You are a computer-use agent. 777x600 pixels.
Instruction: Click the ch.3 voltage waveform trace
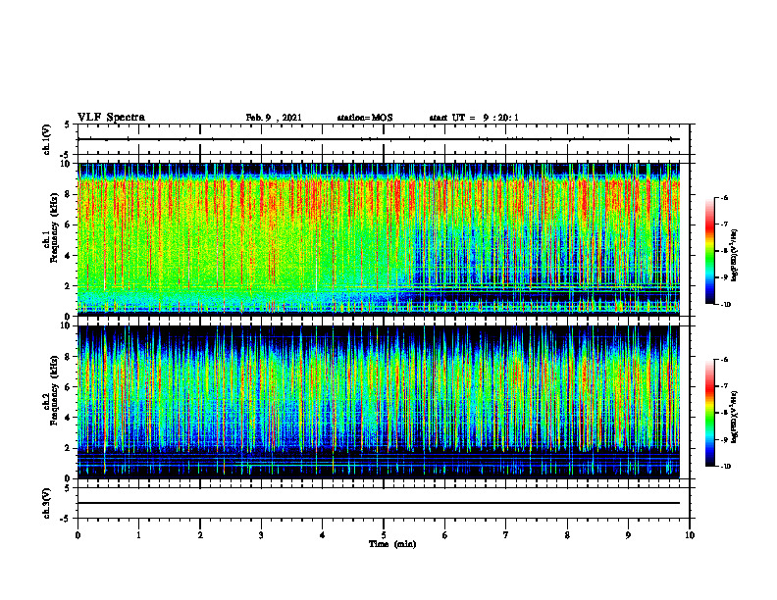(x=379, y=503)
